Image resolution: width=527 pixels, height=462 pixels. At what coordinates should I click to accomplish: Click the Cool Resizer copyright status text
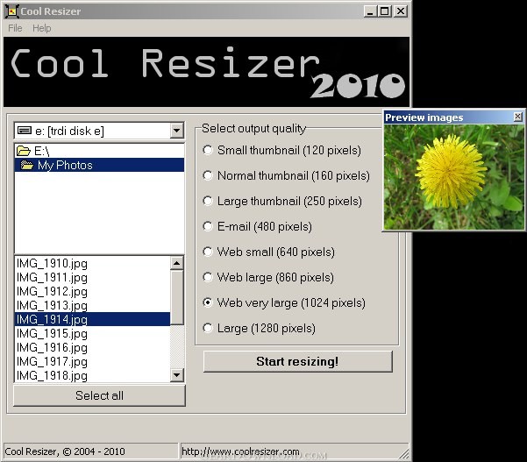(x=65, y=451)
